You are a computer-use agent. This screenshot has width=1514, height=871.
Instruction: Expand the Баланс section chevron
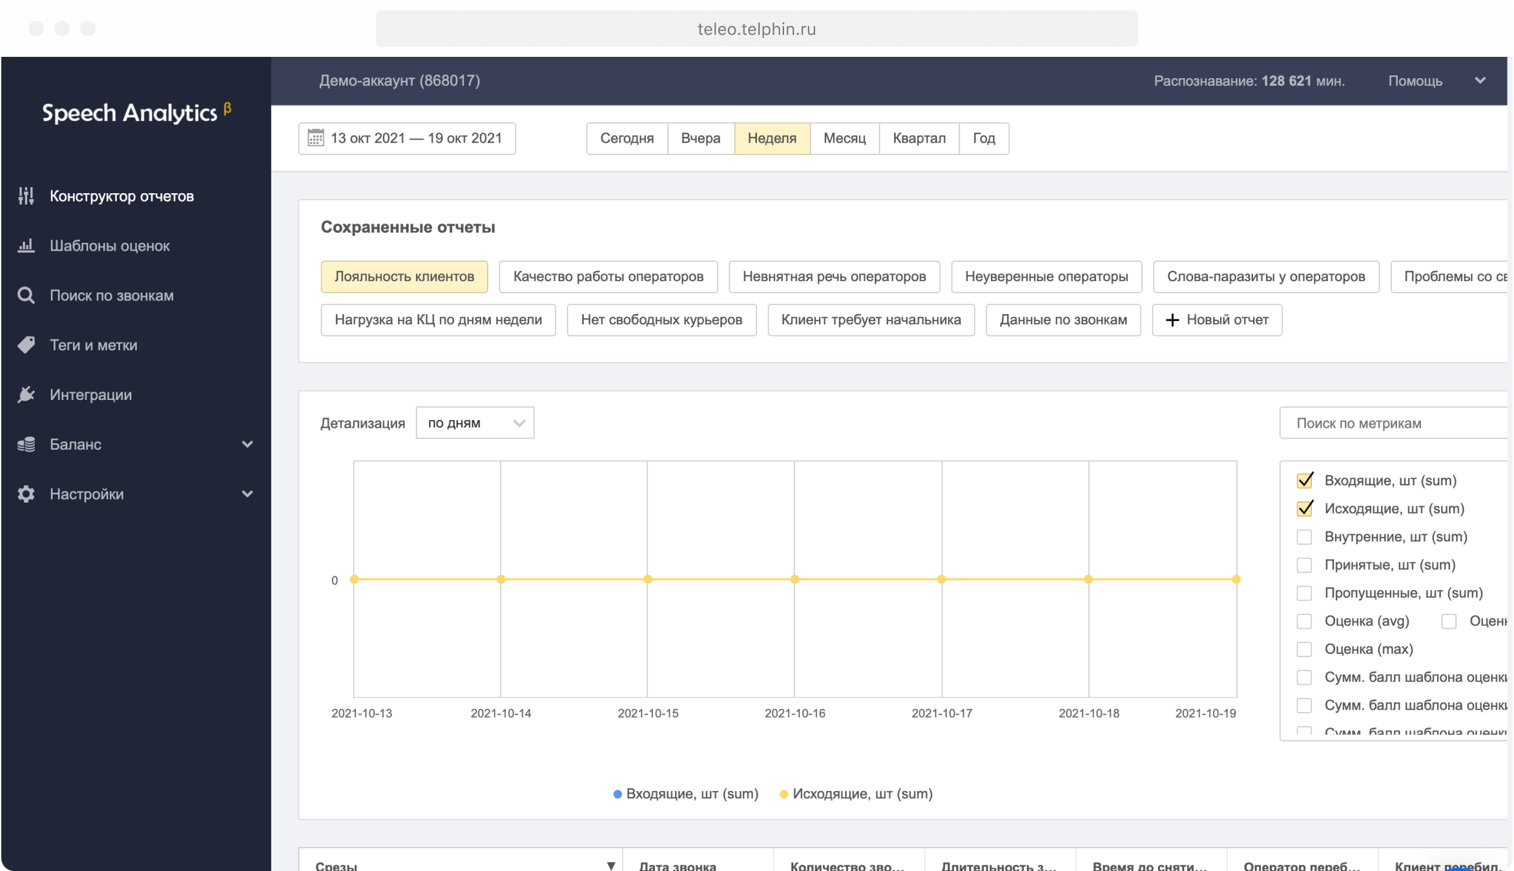click(x=247, y=445)
